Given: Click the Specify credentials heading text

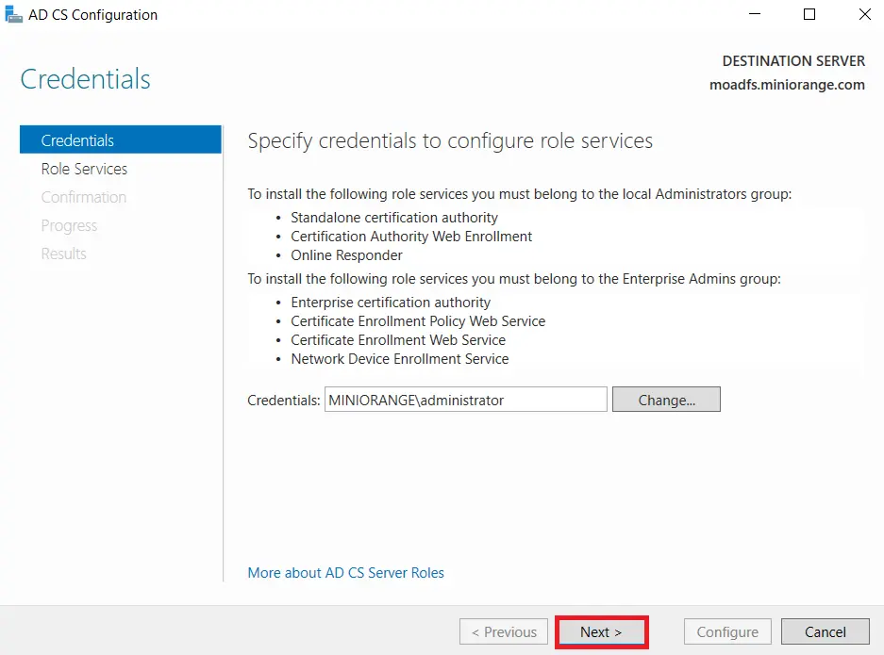Looking at the screenshot, I should coord(449,140).
